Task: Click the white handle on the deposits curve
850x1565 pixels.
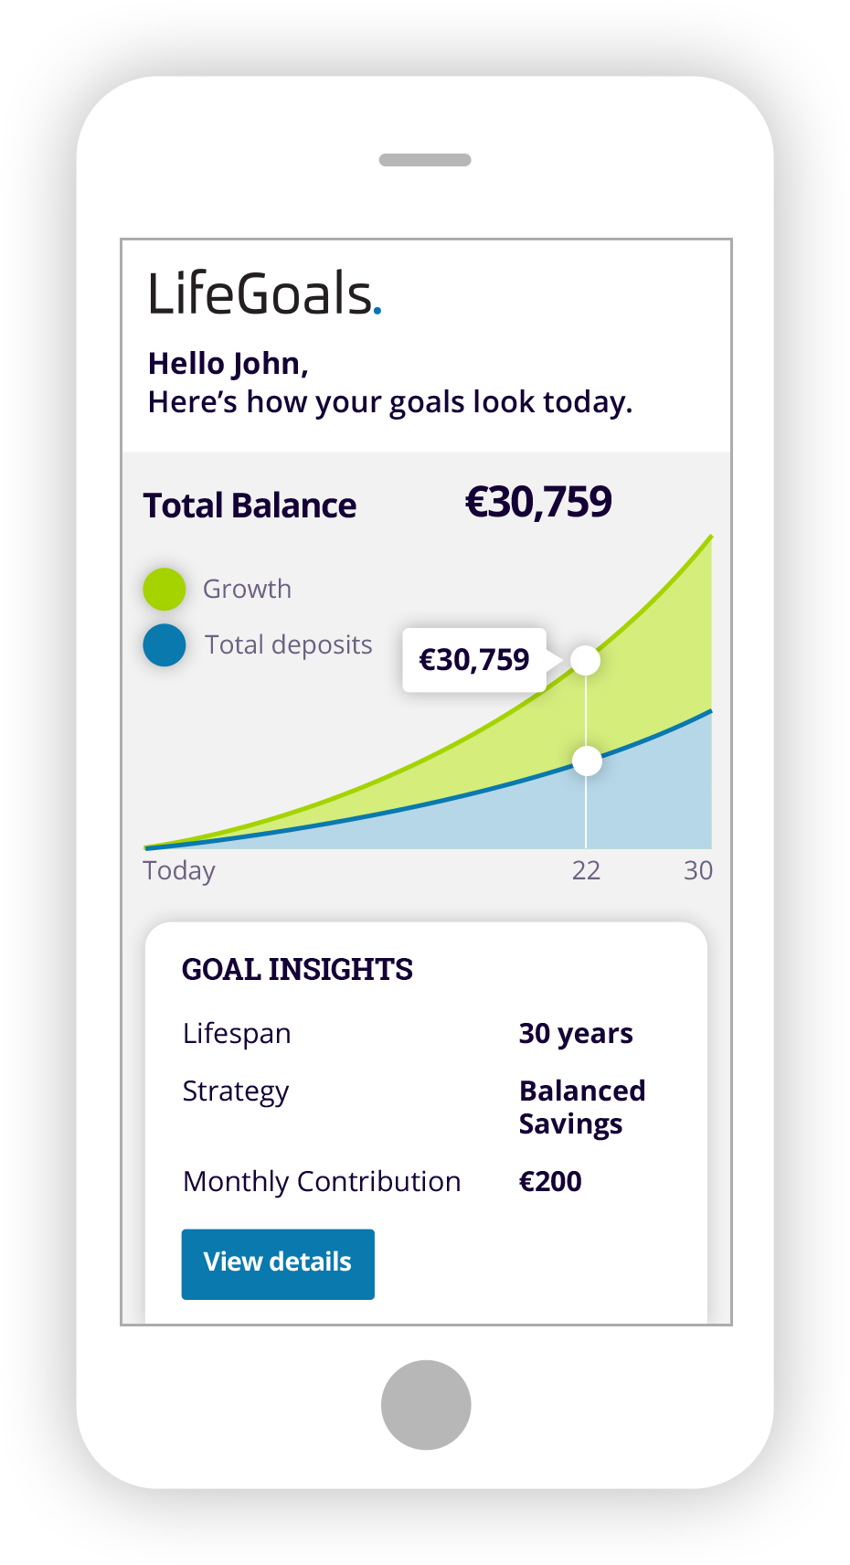Action: pyautogui.click(x=587, y=761)
